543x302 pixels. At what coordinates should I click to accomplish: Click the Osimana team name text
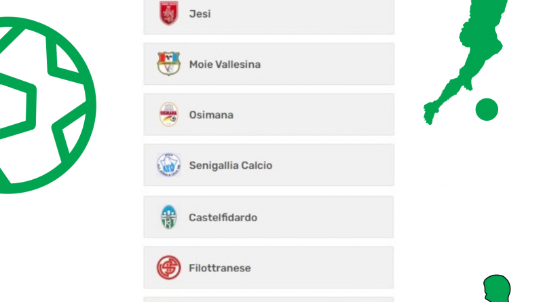click(x=211, y=115)
